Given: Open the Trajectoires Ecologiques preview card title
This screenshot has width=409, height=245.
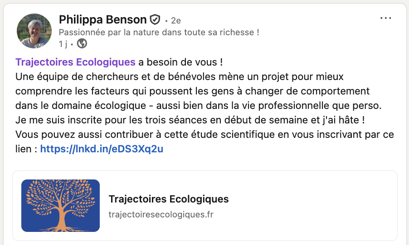Looking at the screenshot, I should coord(169,199).
